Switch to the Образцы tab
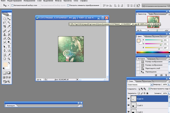Screen dimensions: 170x113 [148, 36]
